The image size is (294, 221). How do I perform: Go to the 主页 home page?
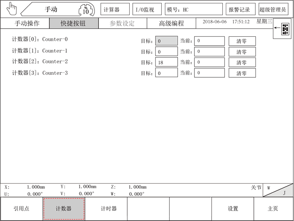273,208
